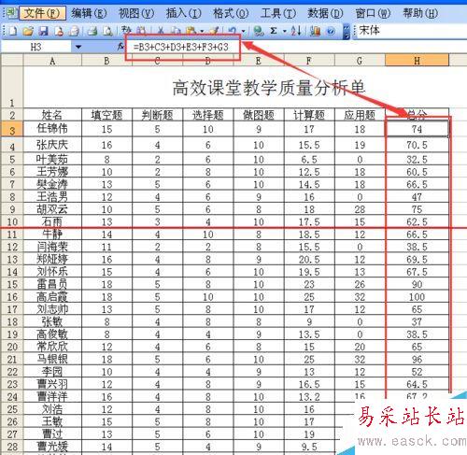Open the 编辑(E) menu

pos(89,13)
